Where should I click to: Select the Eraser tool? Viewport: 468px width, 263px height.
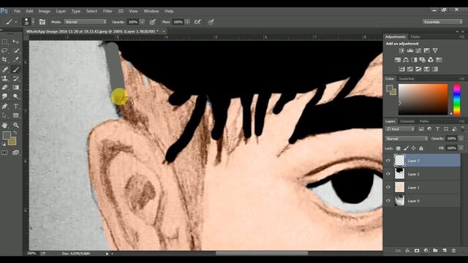[4, 88]
